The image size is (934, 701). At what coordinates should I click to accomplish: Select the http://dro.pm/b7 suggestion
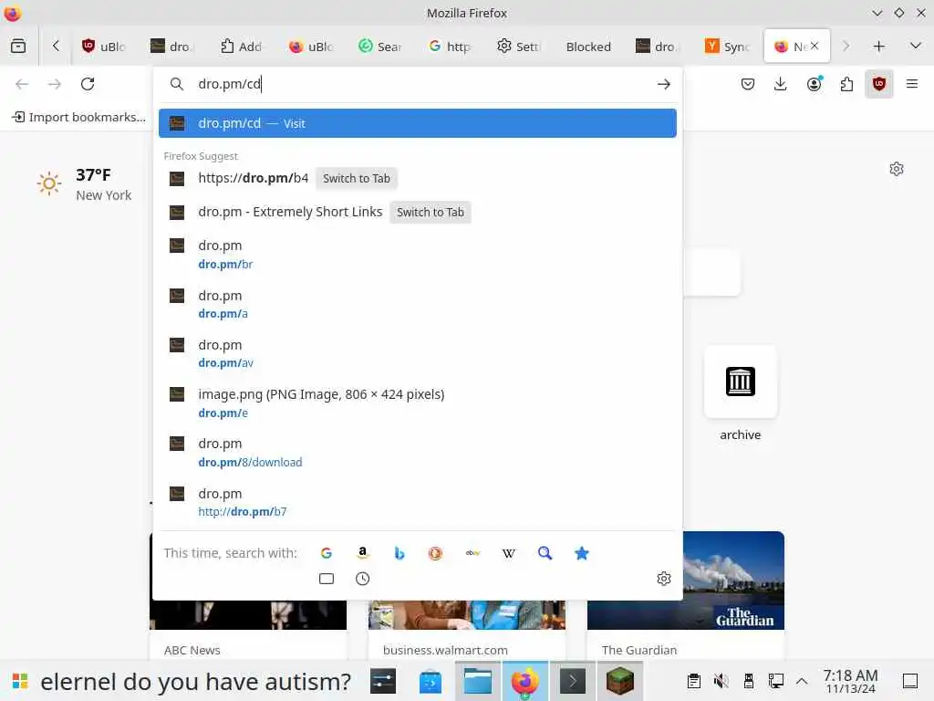click(418, 502)
